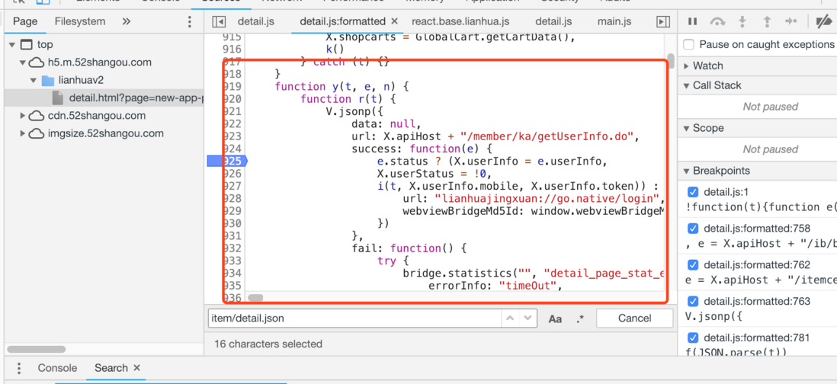This screenshot has width=837, height=384.
Task: Expand the cdn.52shangou.com node
Action: pyautogui.click(x=22, y=116)
